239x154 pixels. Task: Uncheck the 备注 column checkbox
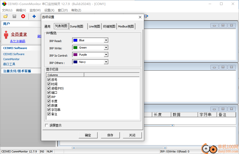(49, 114)
